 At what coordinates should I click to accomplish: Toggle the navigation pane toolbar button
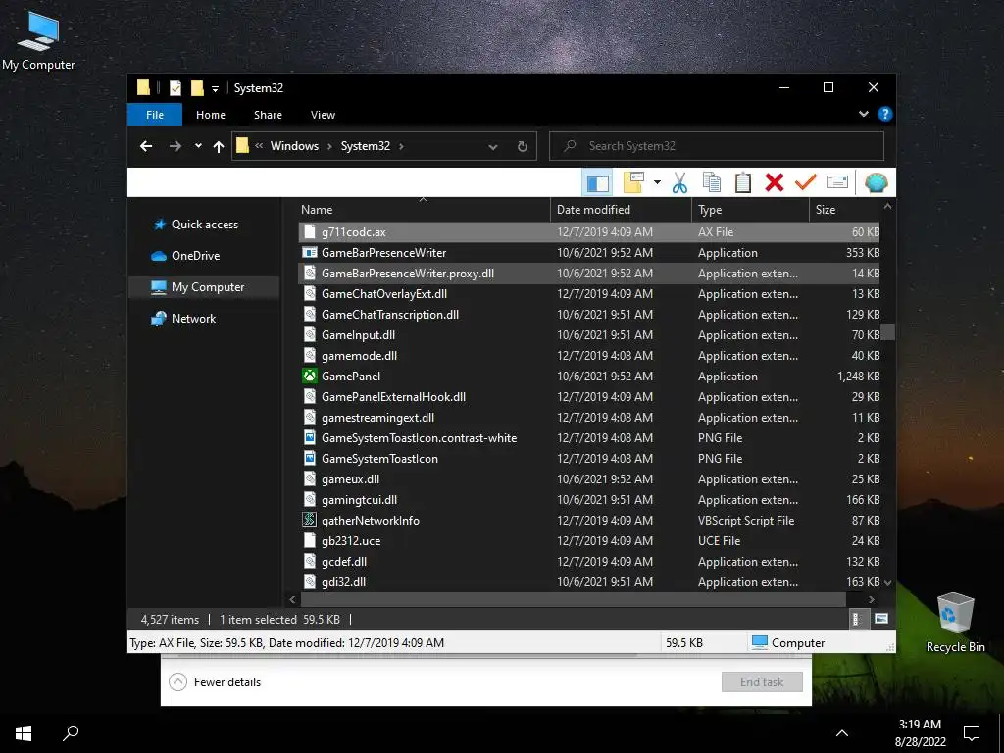click(597, 183)
